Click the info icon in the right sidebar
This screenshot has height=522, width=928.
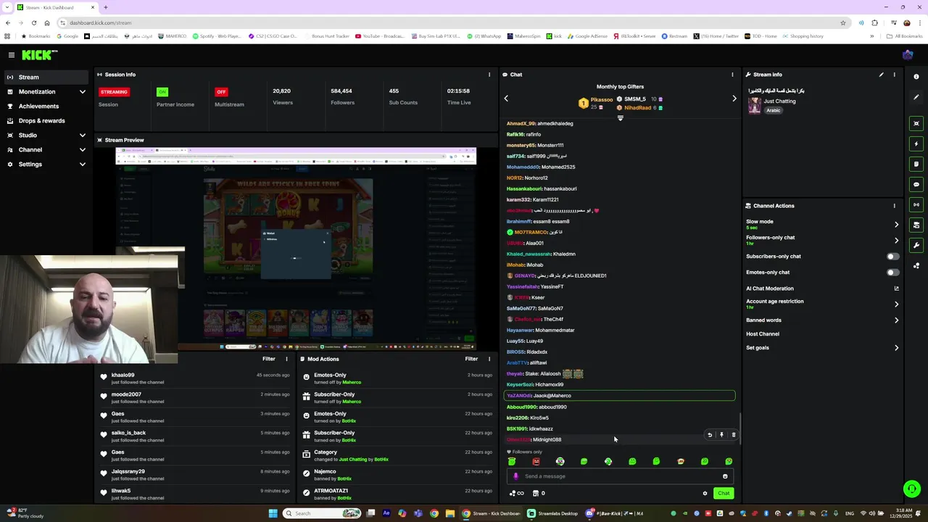[916, 77]
